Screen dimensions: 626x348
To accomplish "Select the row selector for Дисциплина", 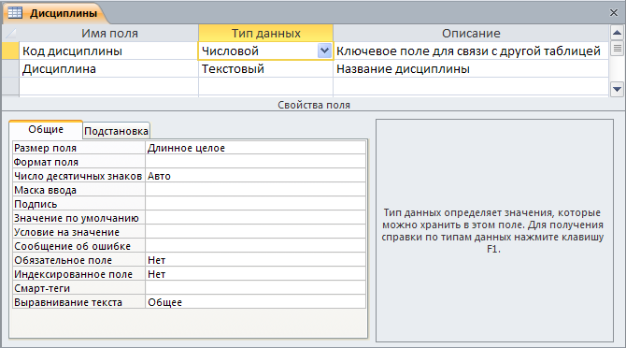I will (10, 68).
